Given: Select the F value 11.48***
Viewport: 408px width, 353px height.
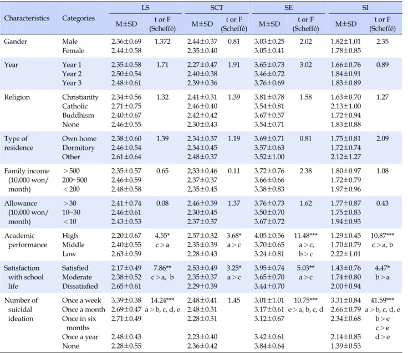Looking at the screenshot, I should (x=306, y=236).
